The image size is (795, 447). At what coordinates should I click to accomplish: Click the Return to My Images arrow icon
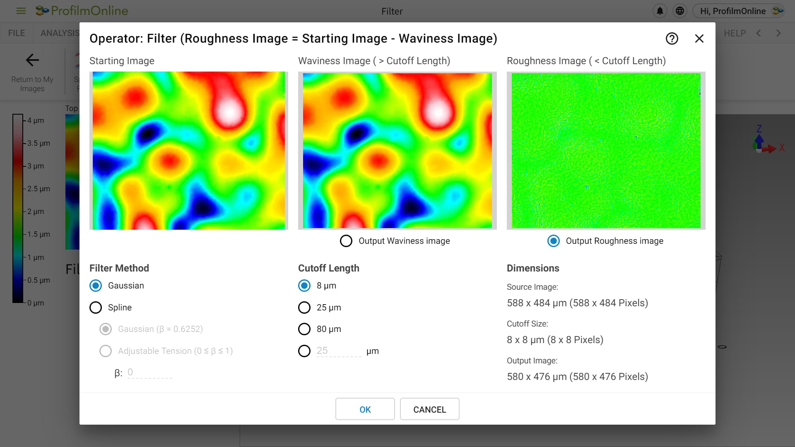[x=31, y=60]
